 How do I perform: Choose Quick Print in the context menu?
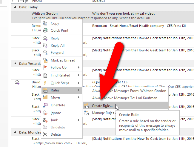click(61, 30)
